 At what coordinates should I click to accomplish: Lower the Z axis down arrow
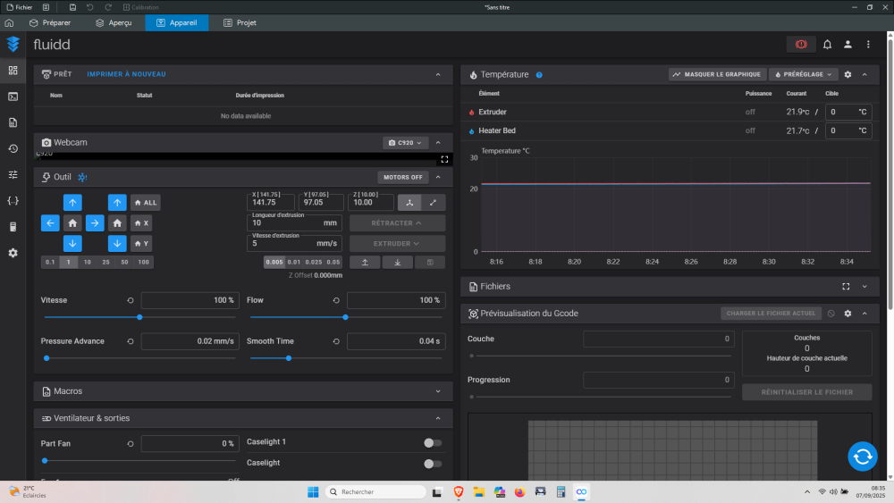click(117, 243)
